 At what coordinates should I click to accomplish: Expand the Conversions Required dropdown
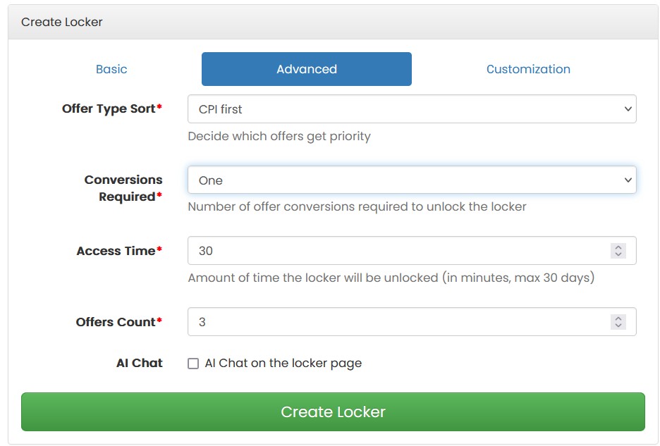412,180
